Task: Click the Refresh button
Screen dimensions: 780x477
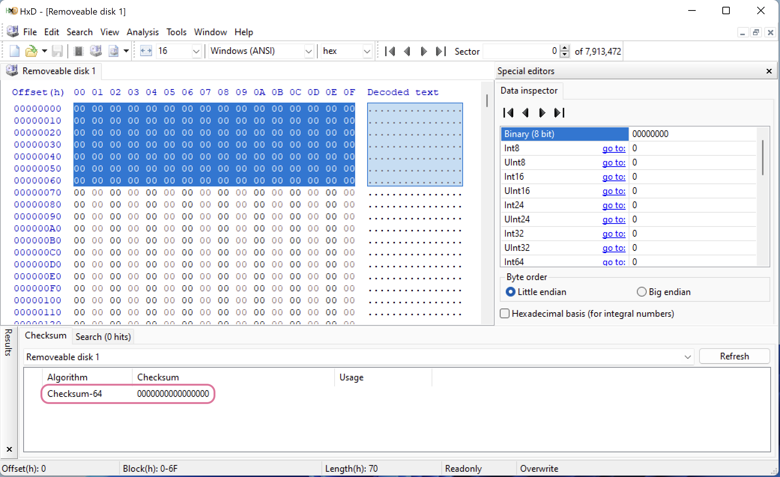Action: [734, 356]
